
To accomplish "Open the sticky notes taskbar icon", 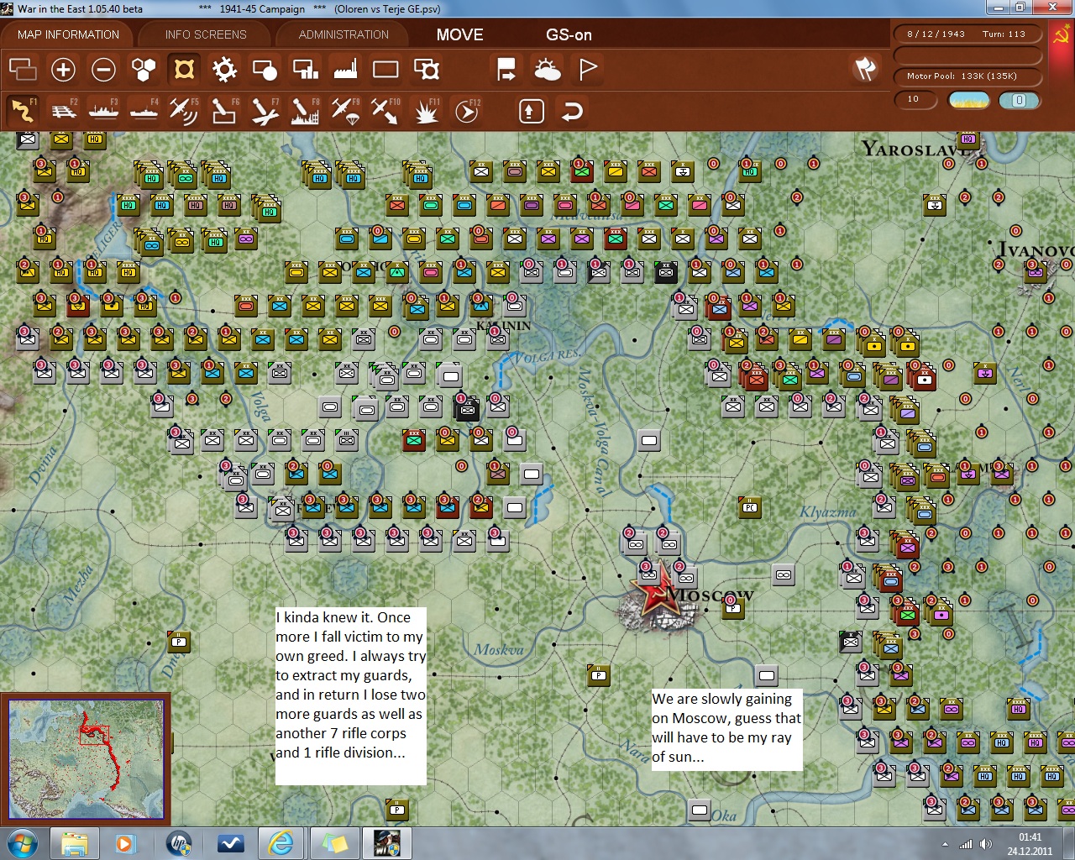I will tap(334, 842).
